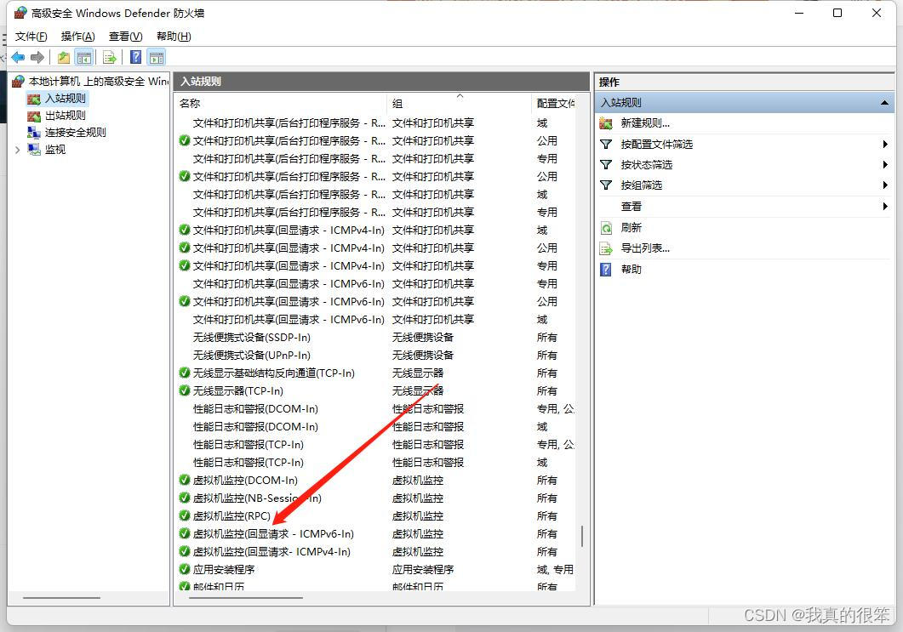This screenshot has height=632, width=903.
Task: Open the 操作(A) menu
Action: [77, 37]
